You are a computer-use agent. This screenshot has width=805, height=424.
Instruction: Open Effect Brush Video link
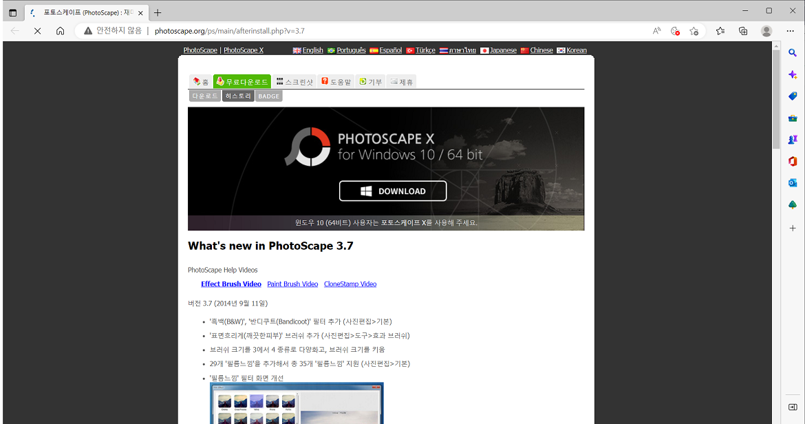point(231,284)
